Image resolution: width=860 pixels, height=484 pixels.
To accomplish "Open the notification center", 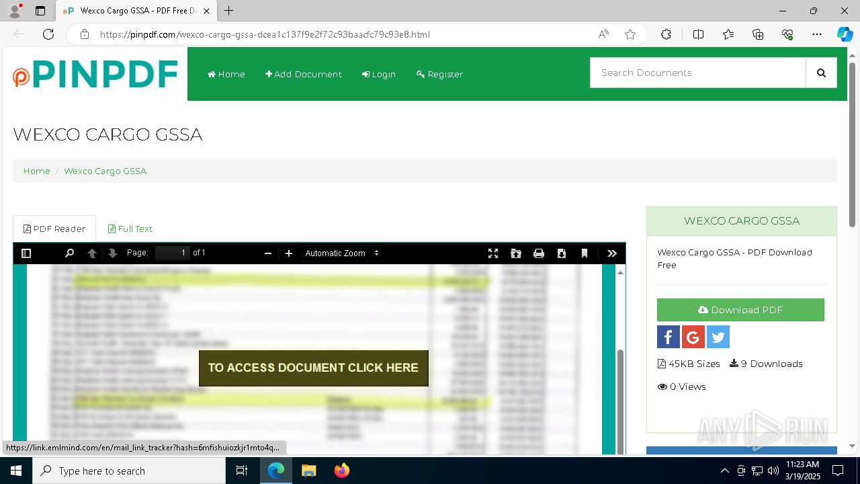I will tap(838, 471).
